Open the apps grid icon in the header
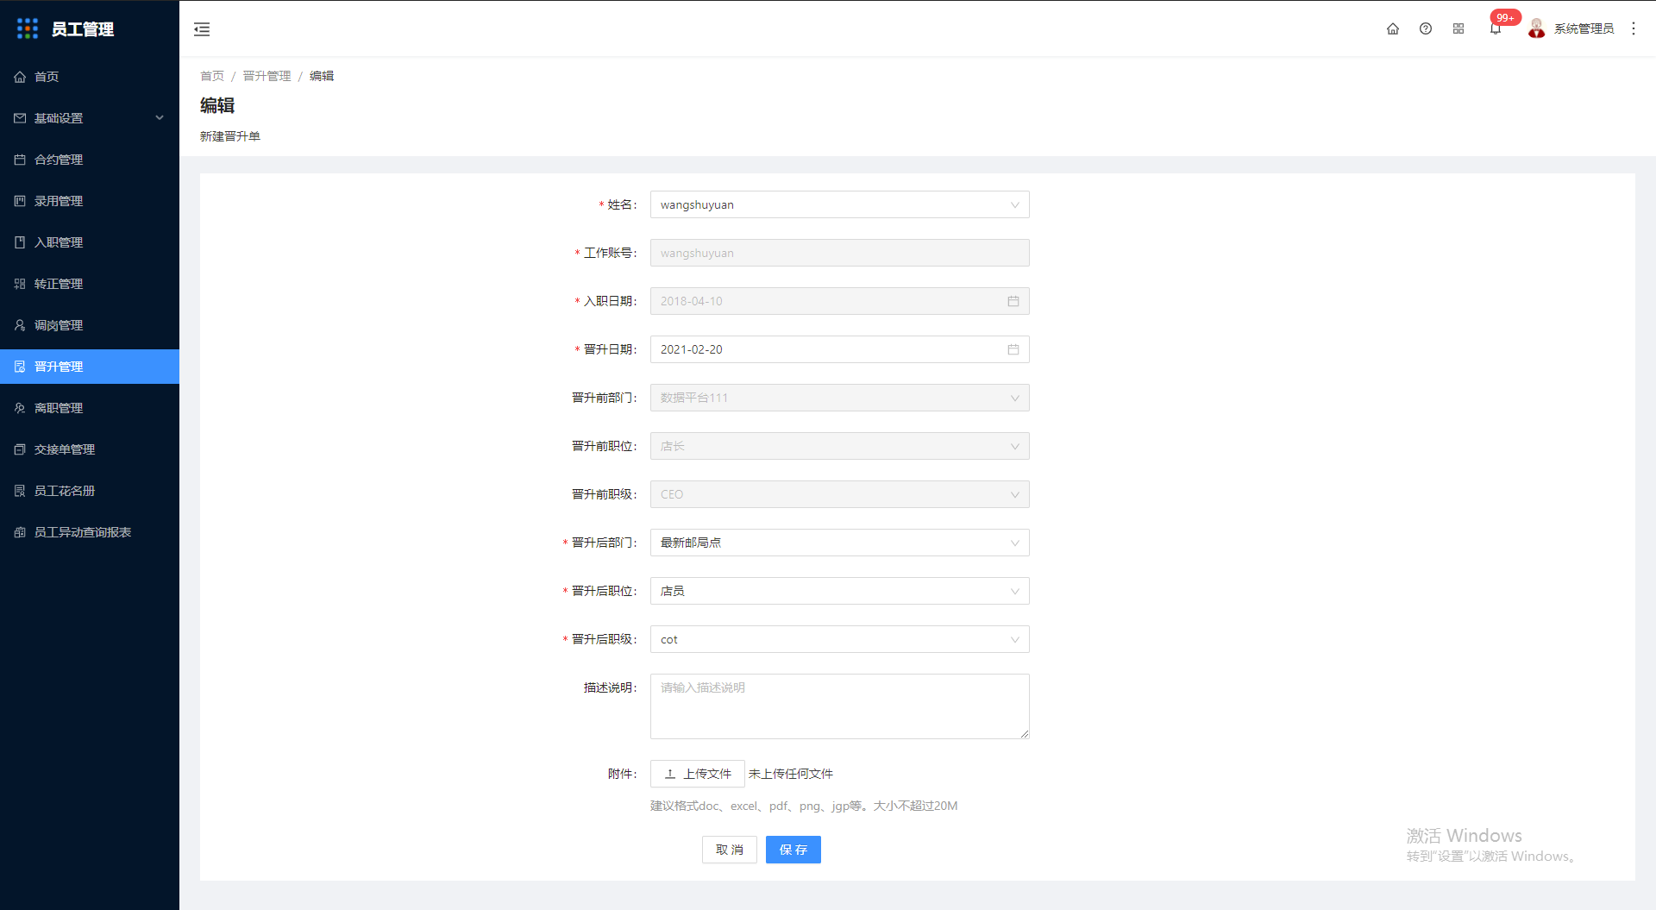The width and height of the screenshot is (1656, 910). (x=1458, y=28)
